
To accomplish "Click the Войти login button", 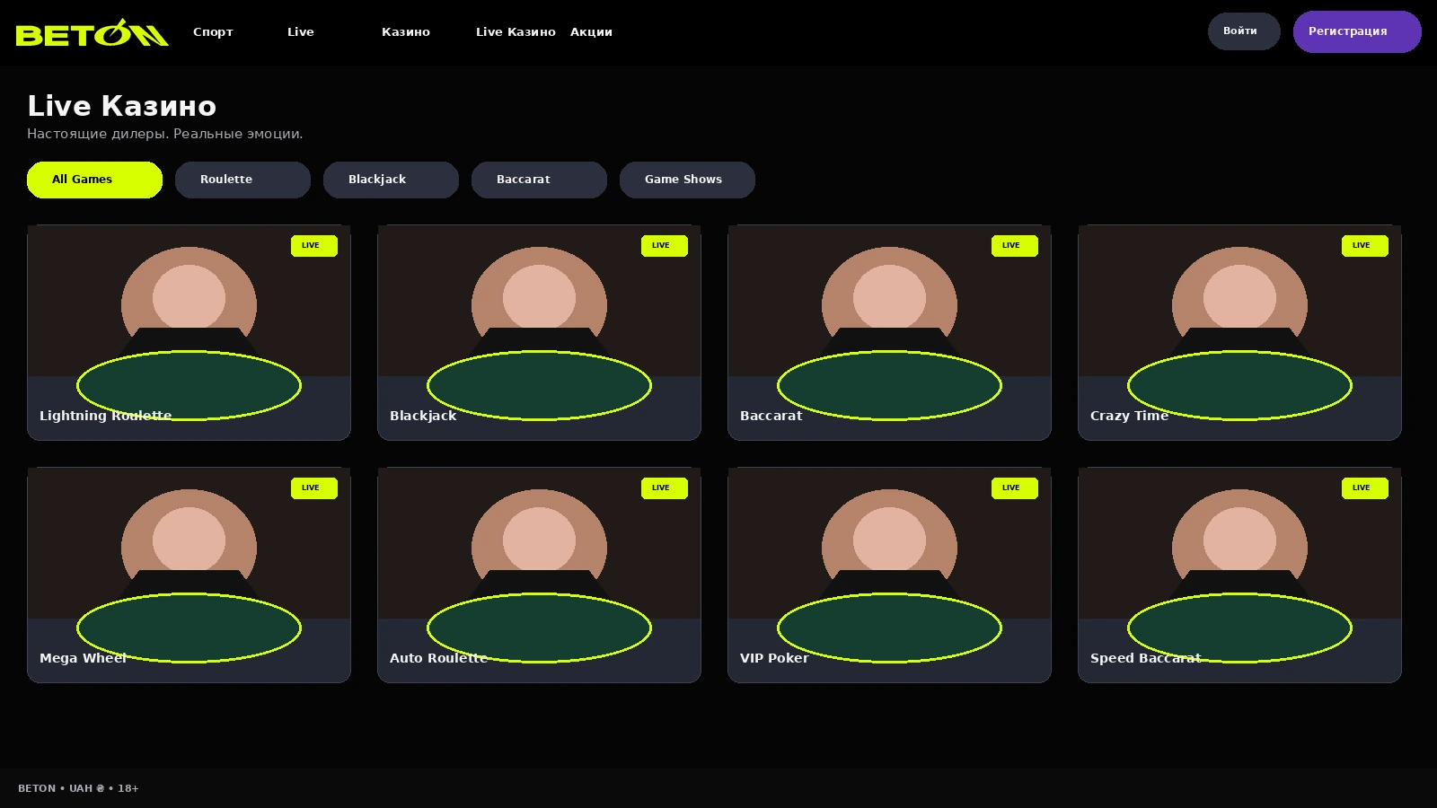I will [1244, 31].
